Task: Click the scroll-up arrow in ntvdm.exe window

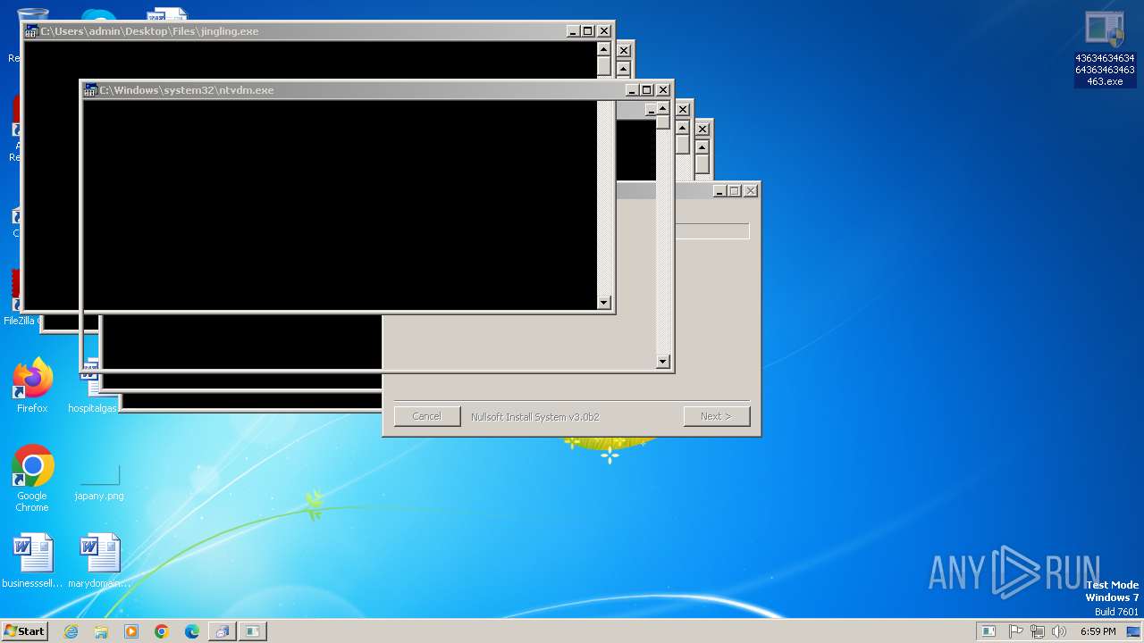Action: click(662, 108)
